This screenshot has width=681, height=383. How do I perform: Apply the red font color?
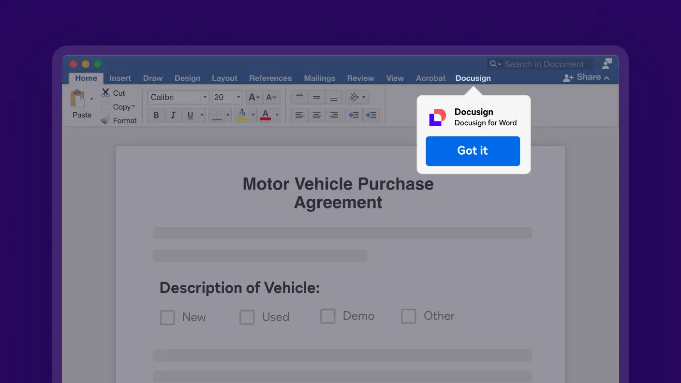(266, 115)
